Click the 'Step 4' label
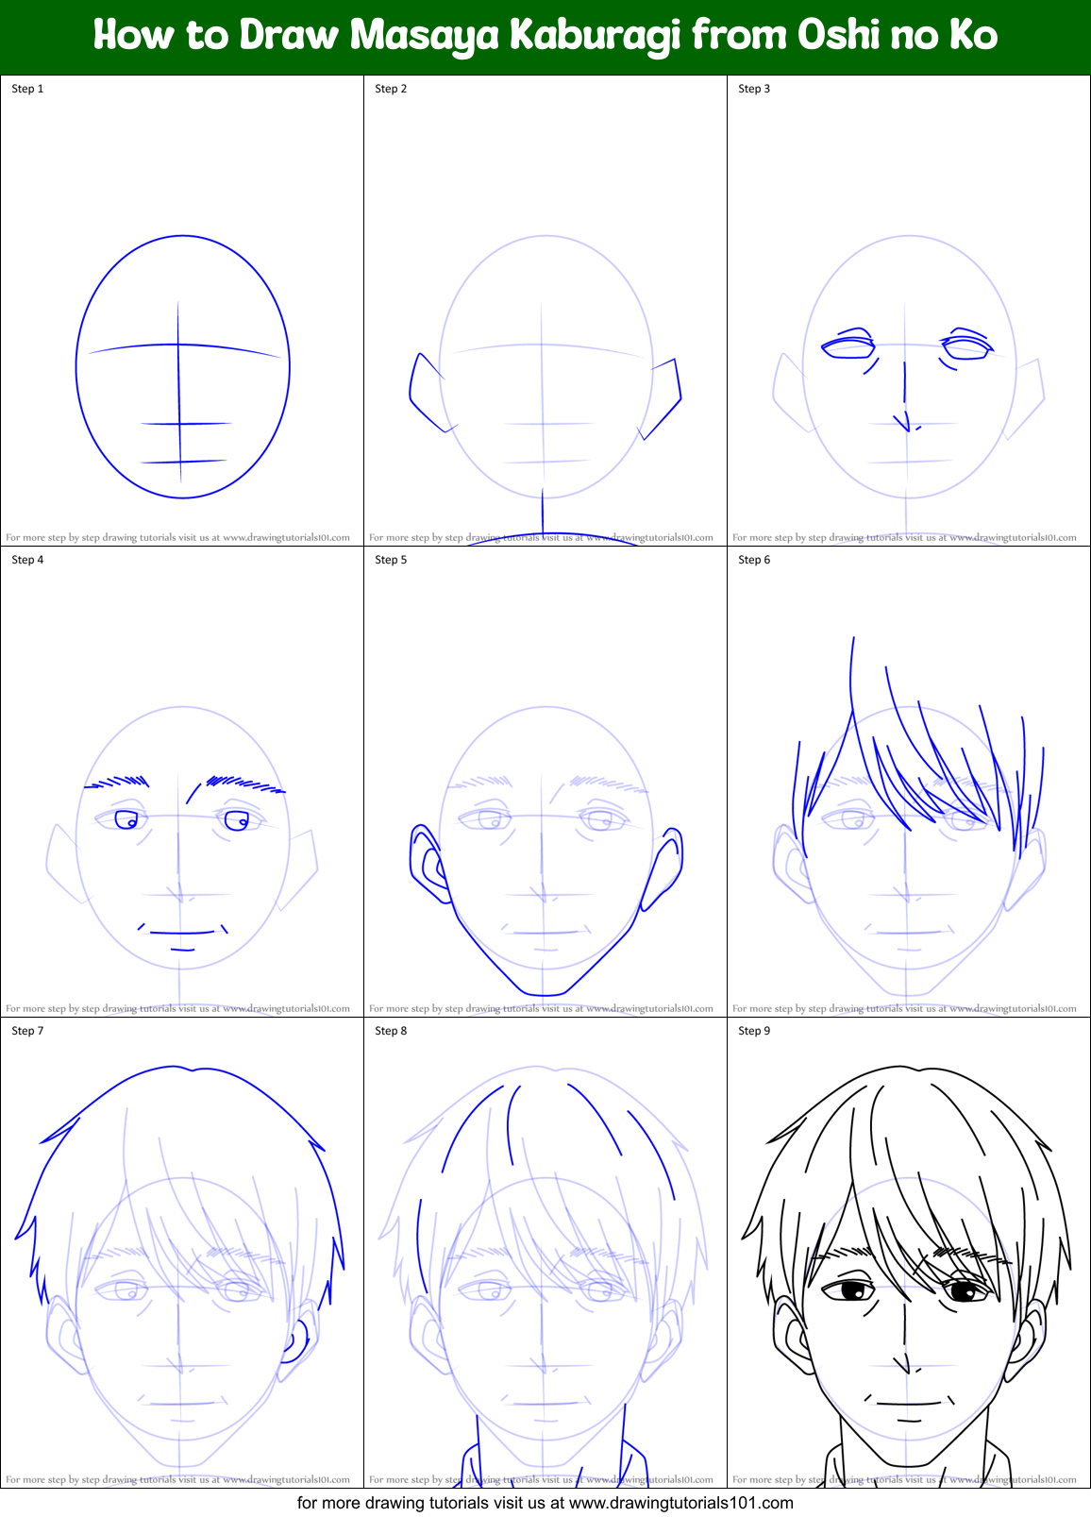The width and height of the screenshot is (1091, 1517). coord(27,560)
